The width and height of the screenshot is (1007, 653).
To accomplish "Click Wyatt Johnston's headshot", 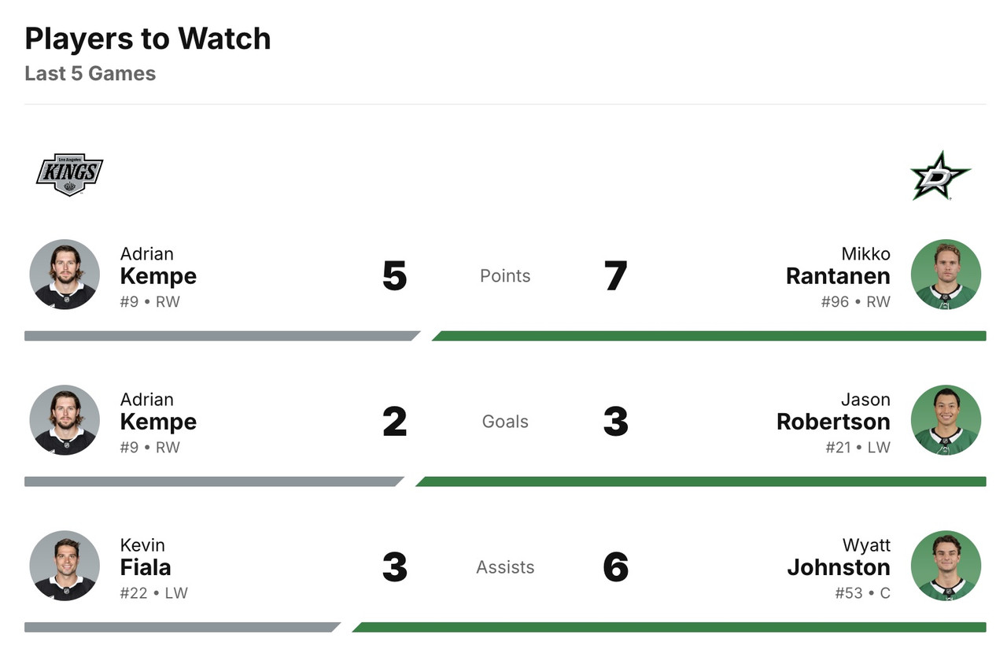I will (946, 566).
